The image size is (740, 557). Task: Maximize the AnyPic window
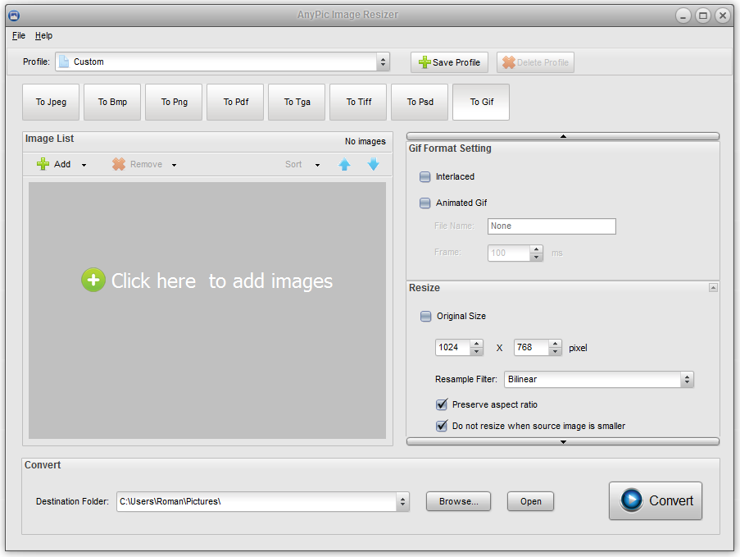tap(703, 16)
